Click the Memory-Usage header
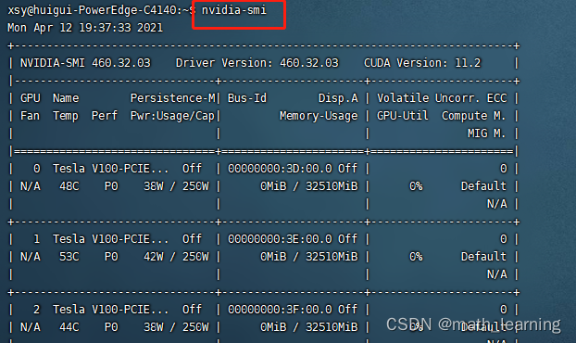Viewport: 576px width, 343px height. pyautogui.click(x=319, y=116)
